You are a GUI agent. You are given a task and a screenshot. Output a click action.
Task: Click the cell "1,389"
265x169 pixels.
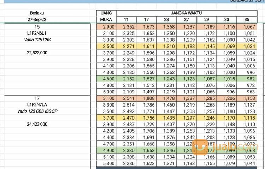pos(166,131)
